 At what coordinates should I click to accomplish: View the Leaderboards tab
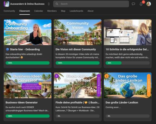point(76,11)
